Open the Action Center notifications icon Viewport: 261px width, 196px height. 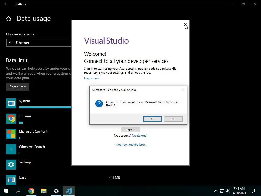(253, 191)
